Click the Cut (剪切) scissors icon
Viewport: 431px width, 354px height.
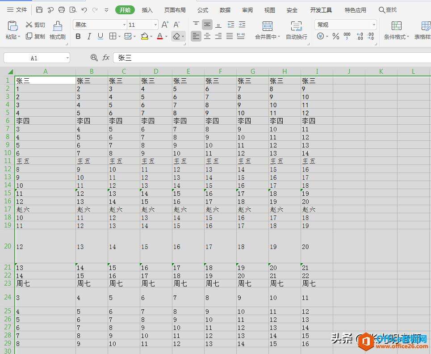coord(29,25)
